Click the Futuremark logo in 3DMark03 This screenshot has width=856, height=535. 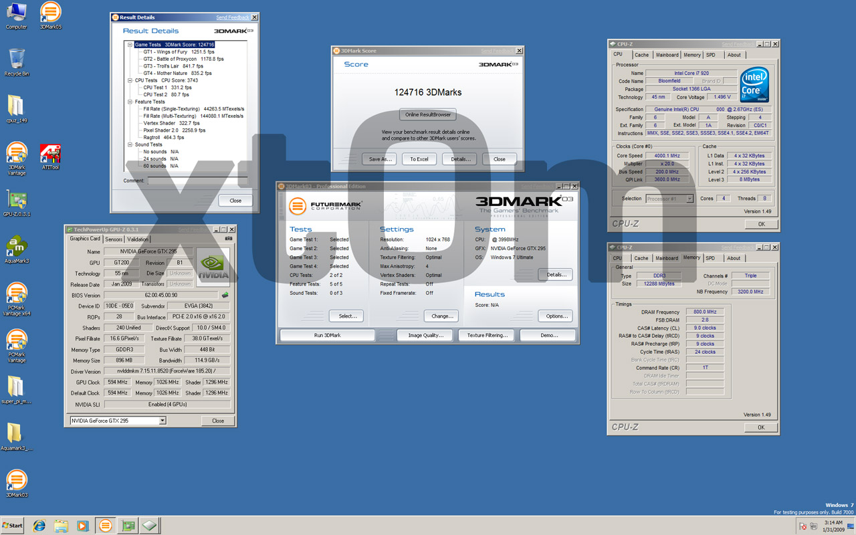tap(326, 205)
